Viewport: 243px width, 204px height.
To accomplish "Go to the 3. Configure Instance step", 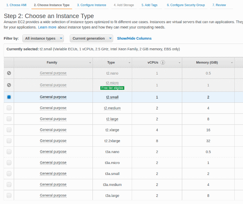I will 92,5.
